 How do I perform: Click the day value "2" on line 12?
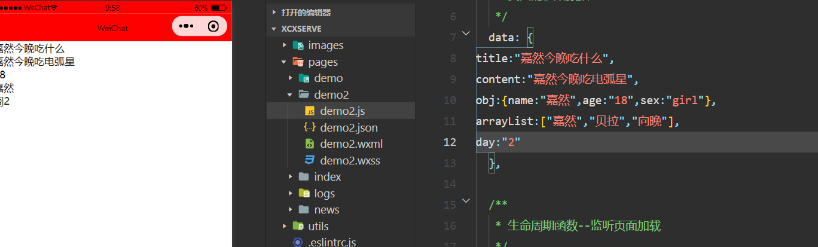512,142
